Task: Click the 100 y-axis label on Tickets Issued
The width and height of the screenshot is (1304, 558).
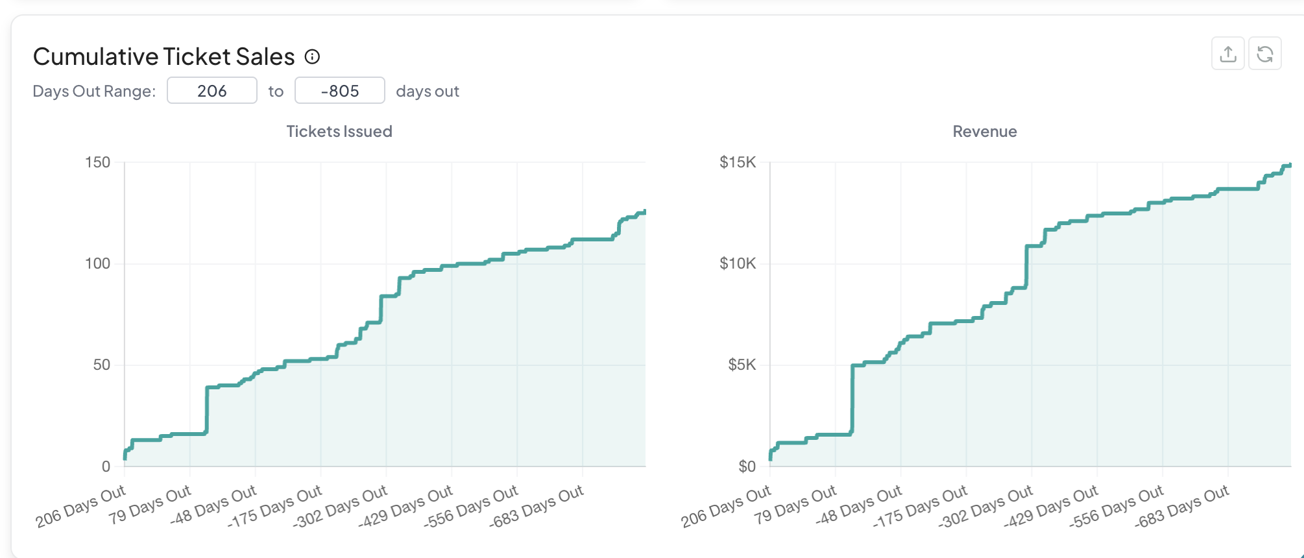Action: coord(98,263)
